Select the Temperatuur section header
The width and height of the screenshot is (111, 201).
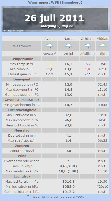click(22, 59)
